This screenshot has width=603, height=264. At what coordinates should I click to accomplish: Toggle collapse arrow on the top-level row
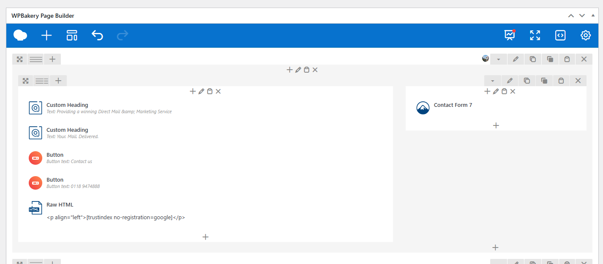(499, 60)
